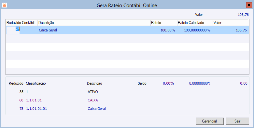Click the Valor column header in grid

click(230, 23)
